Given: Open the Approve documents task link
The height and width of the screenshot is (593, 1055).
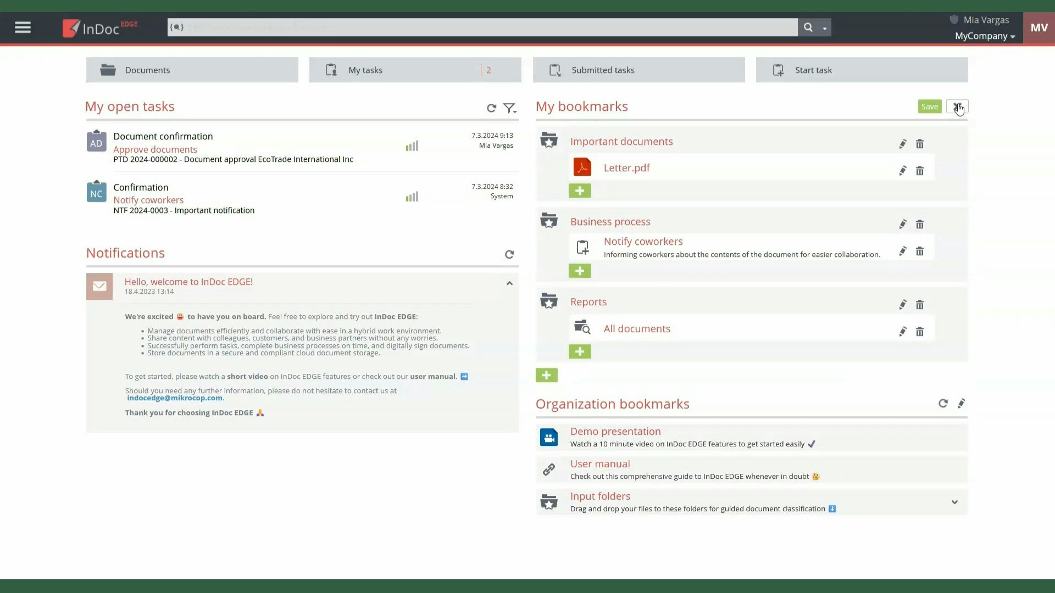Looking at the screenshot, I should [155, 149].
